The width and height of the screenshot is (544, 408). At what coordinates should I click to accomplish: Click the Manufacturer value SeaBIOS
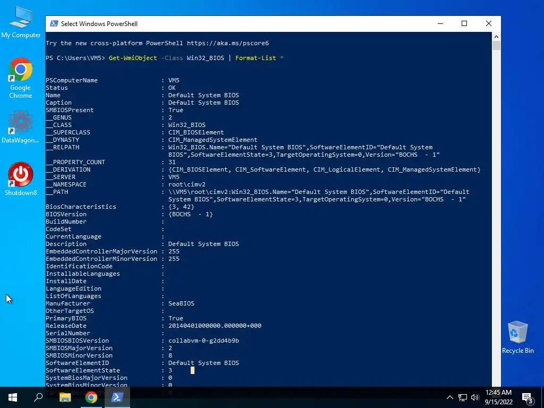point(182,303)
